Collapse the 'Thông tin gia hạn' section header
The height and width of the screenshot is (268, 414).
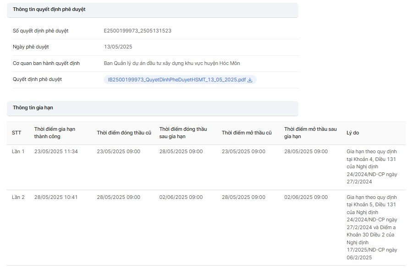click(x=33, y=108)
